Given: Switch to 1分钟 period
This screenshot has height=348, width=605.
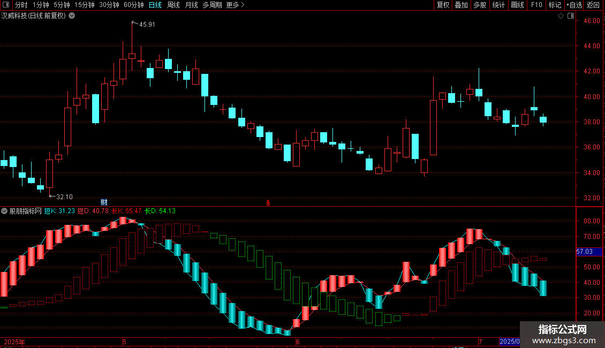Looking at the screenshot, I should pos(41,5).
